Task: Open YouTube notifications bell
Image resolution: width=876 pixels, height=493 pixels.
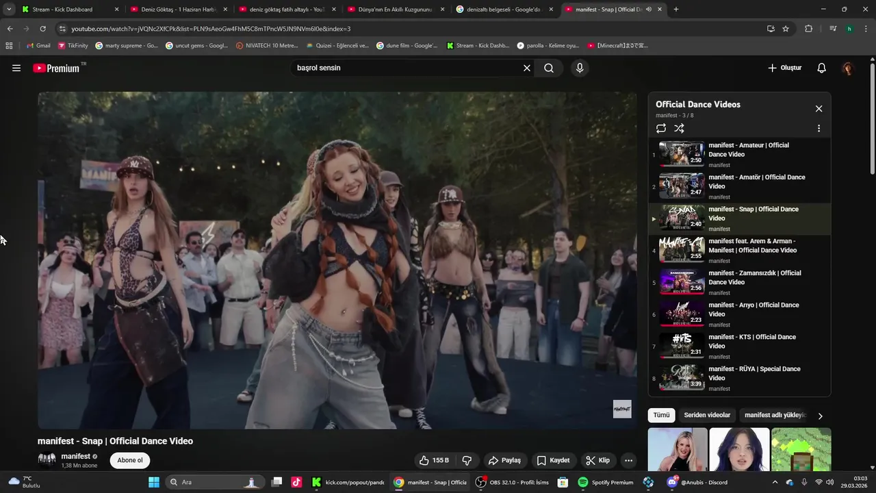Action: [822, 68]
